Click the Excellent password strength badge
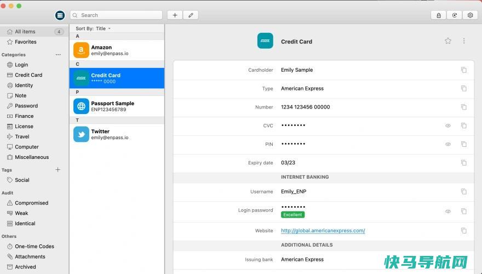 pos(292,215)
